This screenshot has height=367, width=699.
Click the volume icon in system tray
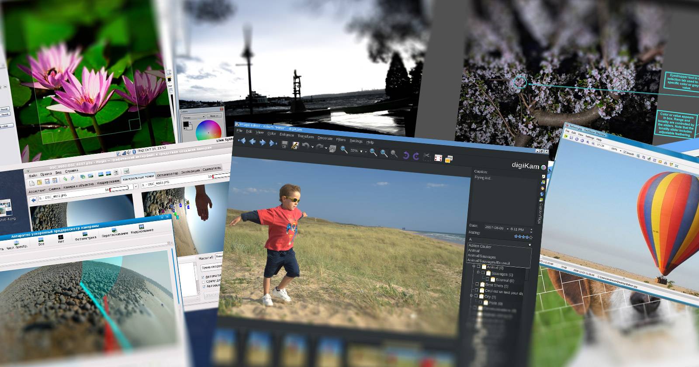pos(129,152)
